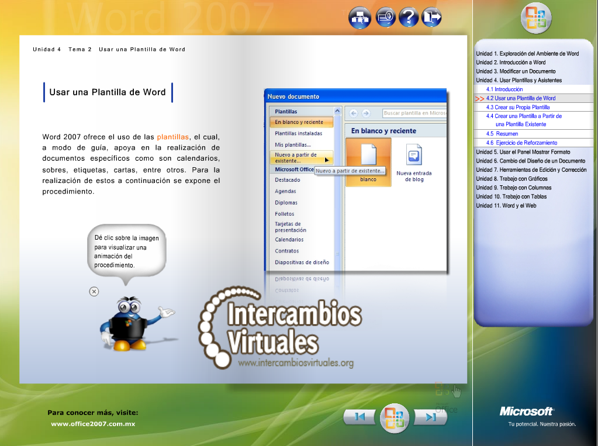Select 'Diplomas' template category
598x446 pixels.
click(x=286, y=203)
